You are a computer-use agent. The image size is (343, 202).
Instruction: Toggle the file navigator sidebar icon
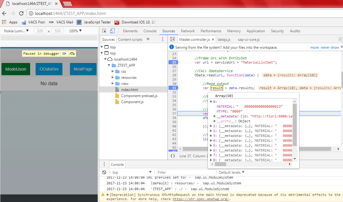coord(172,40)
